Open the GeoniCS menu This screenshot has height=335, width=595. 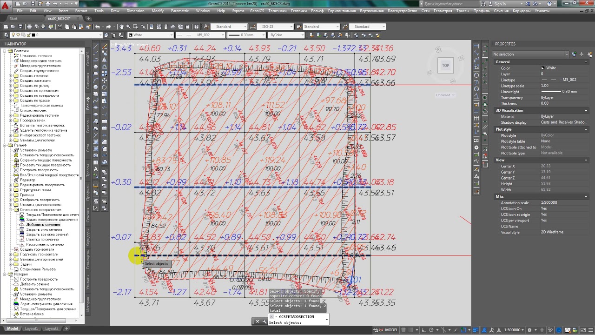(x=257, y=11)
